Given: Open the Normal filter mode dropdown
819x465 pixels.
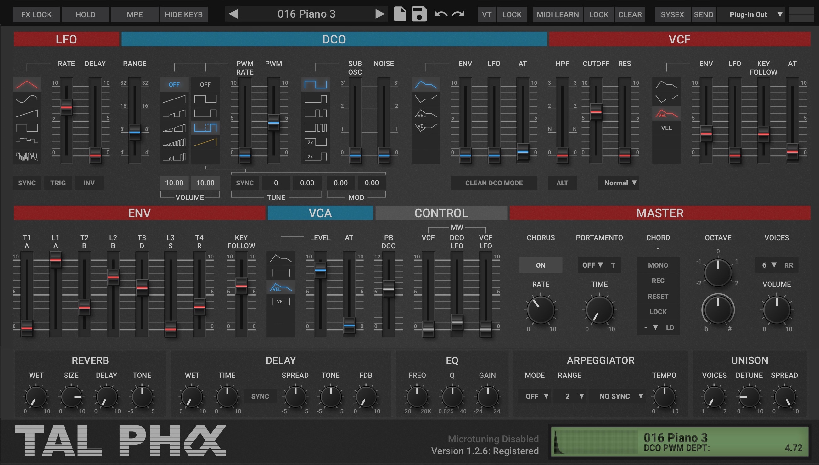Looking at the screenshot, I should click(619, 183).
